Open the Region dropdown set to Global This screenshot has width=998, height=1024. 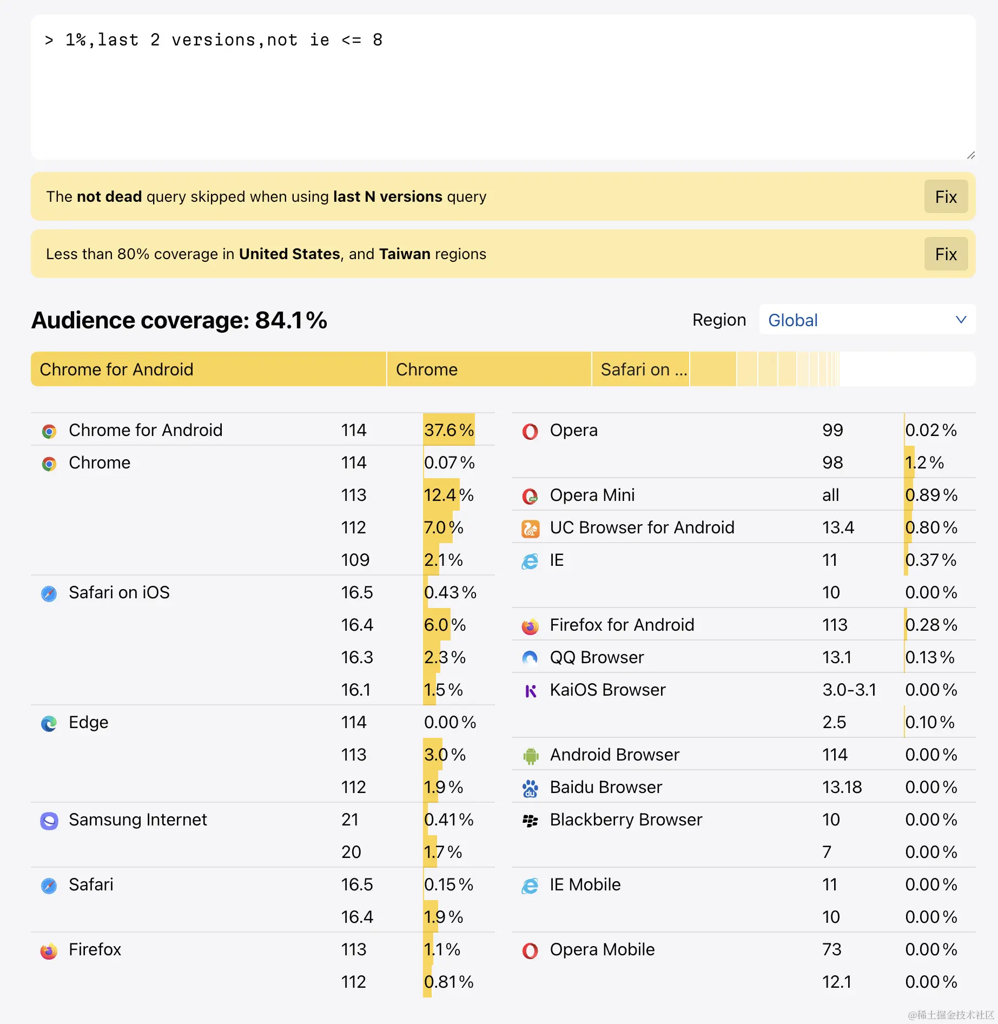867,320
